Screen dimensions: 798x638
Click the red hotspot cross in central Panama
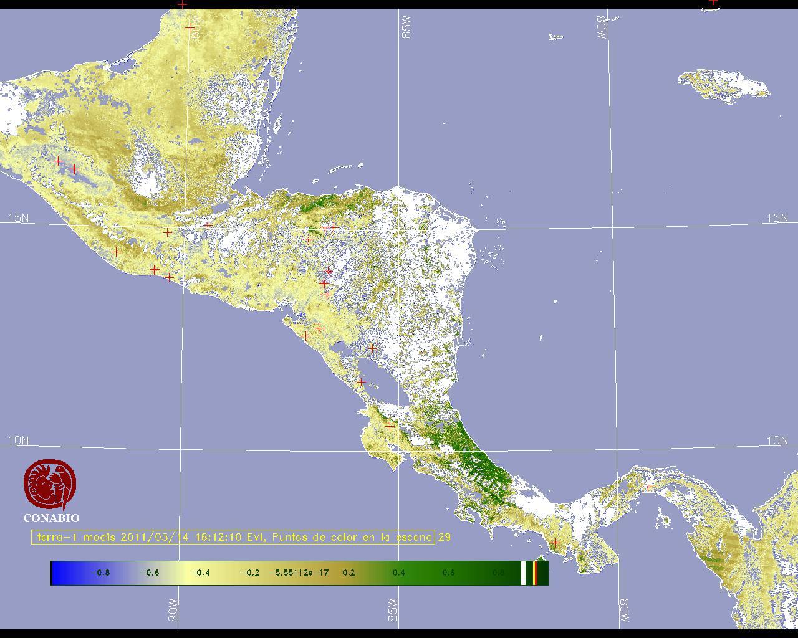(649, 488)
